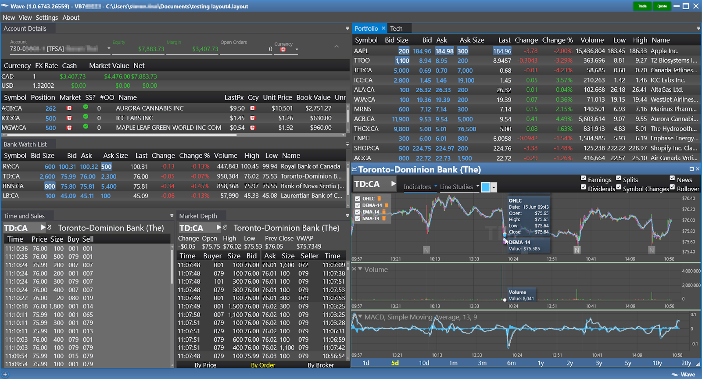Click the green Quote button
702x379 pixels.
pos(662,6)
